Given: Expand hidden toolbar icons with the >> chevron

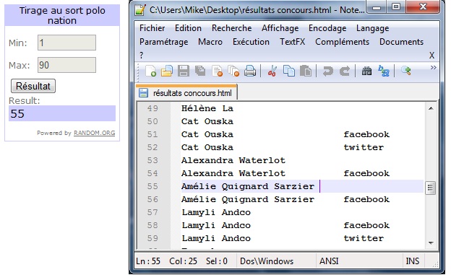Looking at the screenshot, I should [x=433, y=67].
